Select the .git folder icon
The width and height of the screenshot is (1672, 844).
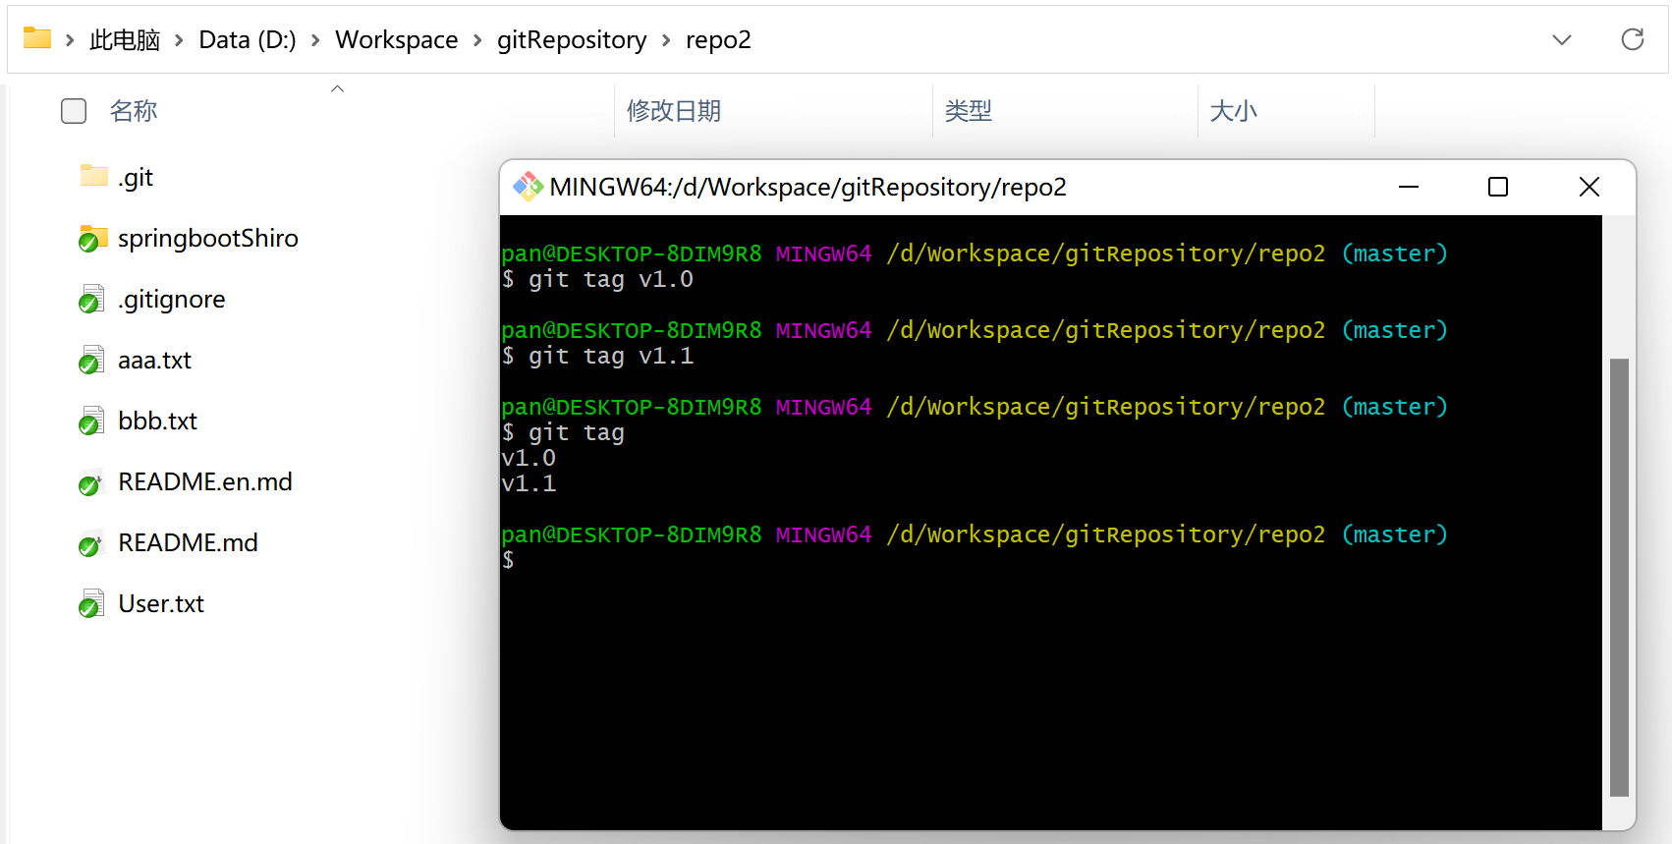93,177
